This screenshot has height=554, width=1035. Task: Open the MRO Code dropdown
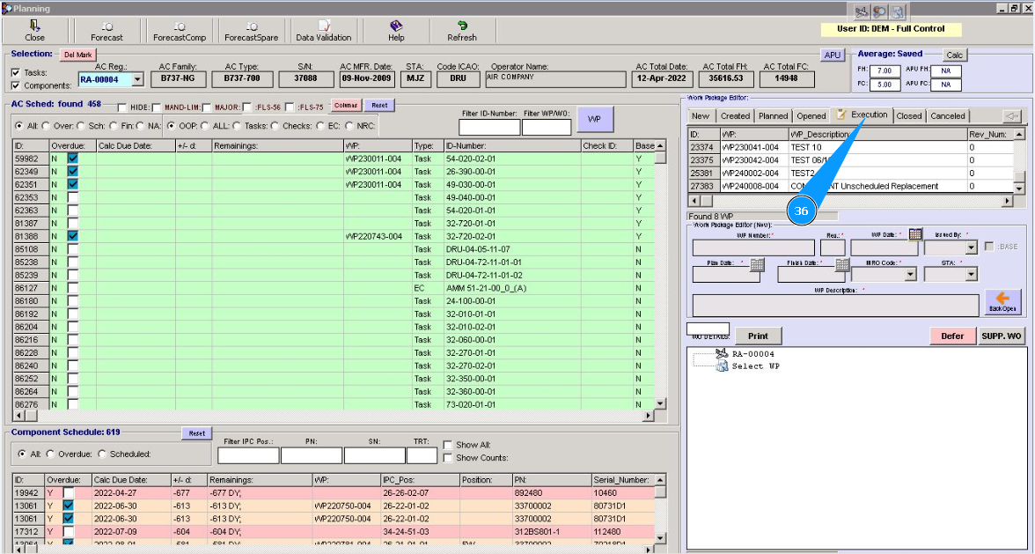(x=908, y=274)
